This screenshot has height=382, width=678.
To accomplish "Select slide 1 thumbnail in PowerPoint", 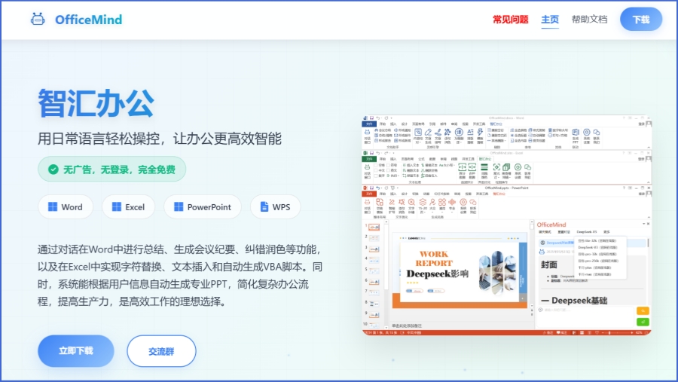I will pyautogui.click(x=374, y=227).
